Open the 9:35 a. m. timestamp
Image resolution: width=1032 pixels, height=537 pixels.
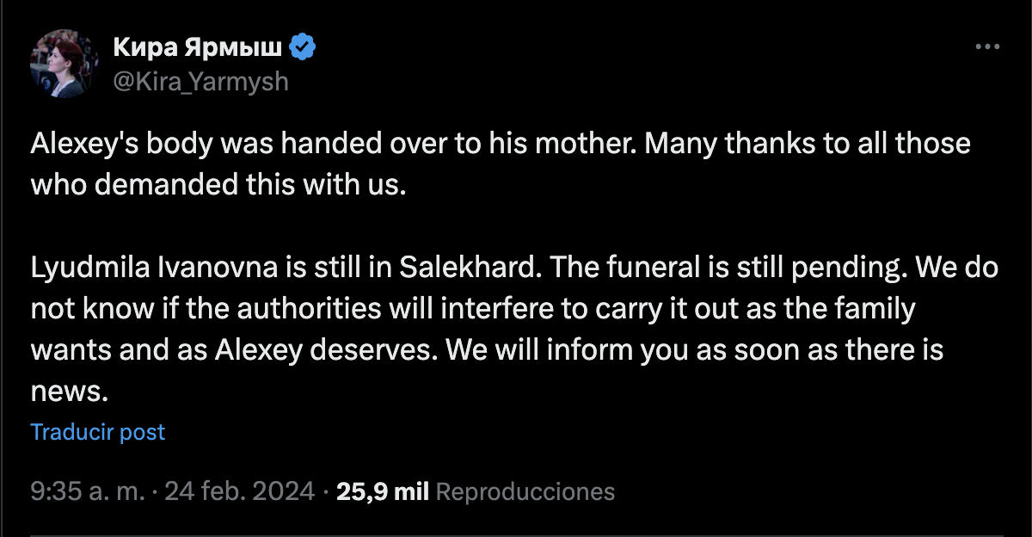click(x=87, y=491)
